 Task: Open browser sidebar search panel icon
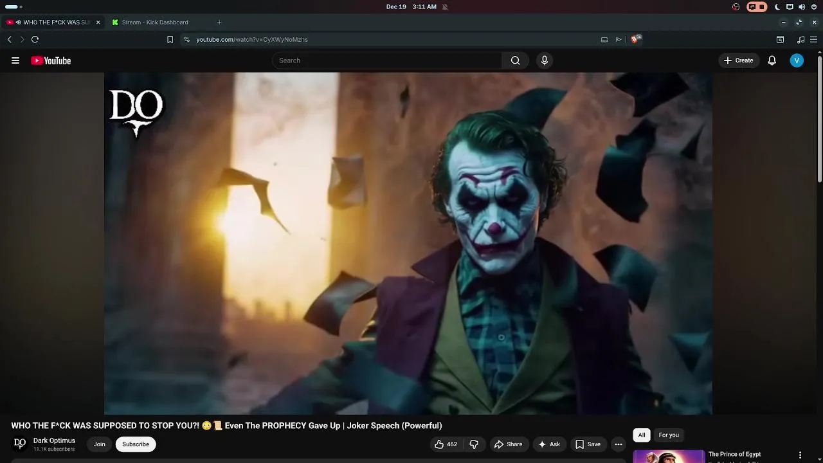pos(780,39)
